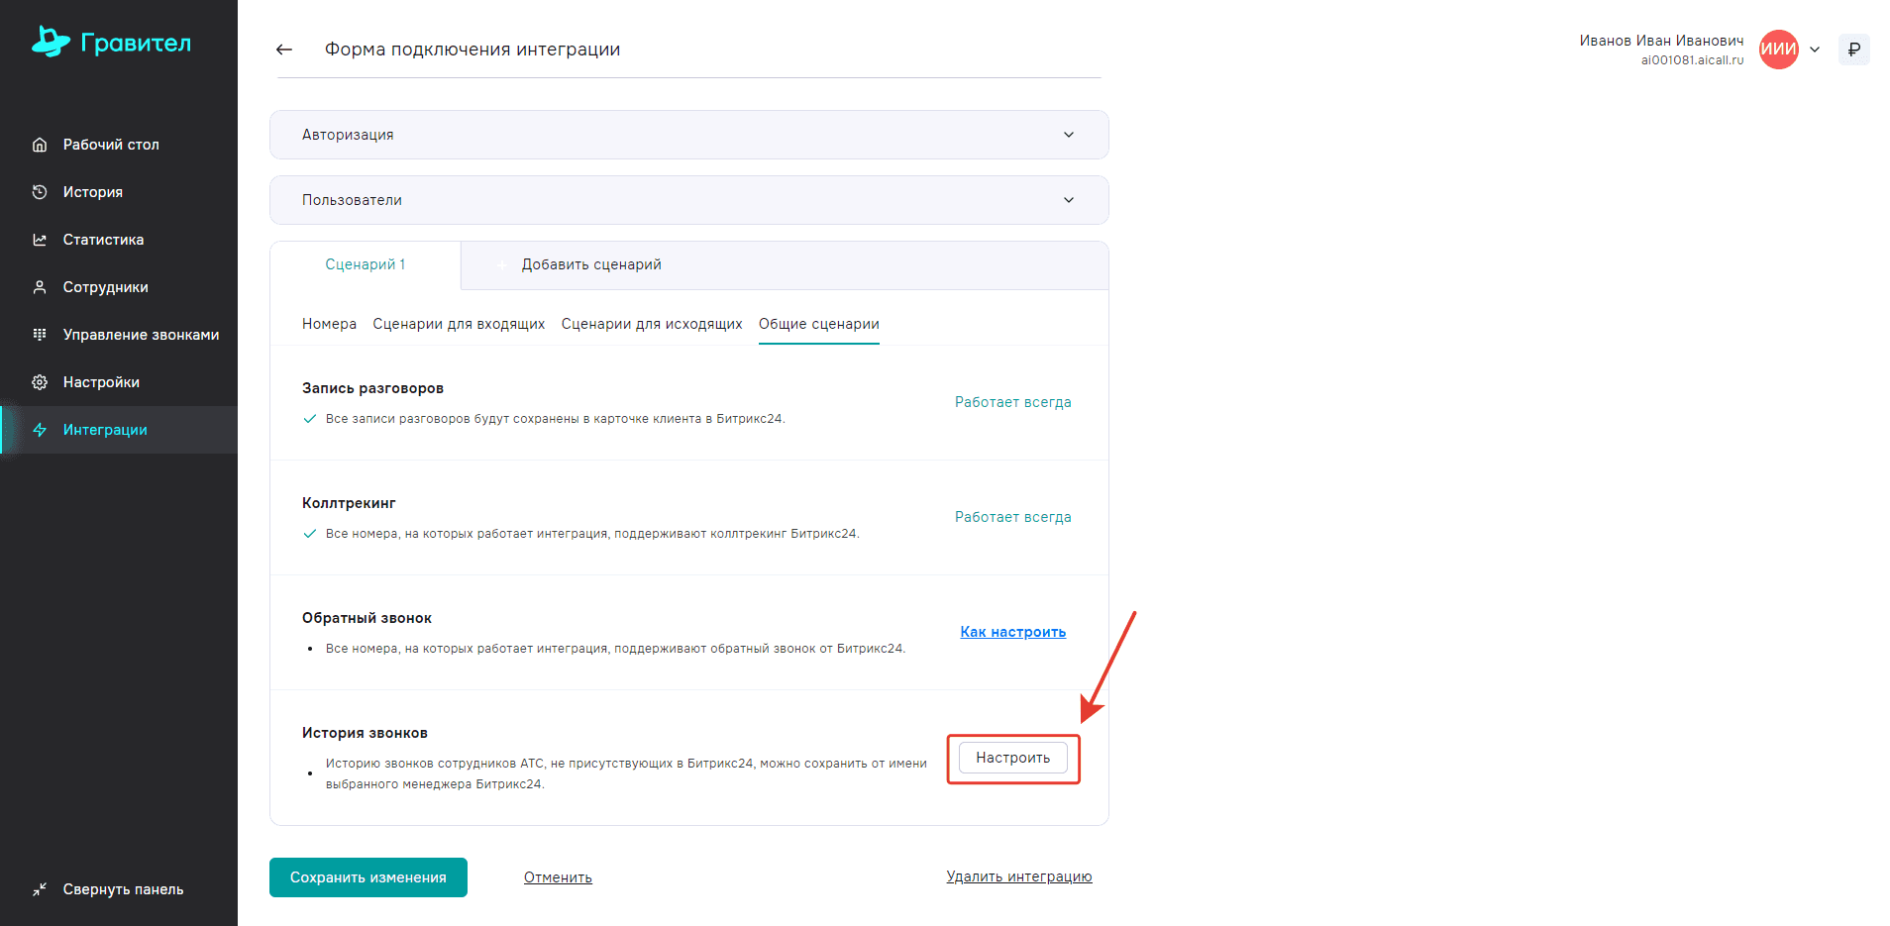This screenshot has width=1890, height=926.
Task: Open user profile dropdown chevron
Action: (1815, 50)
